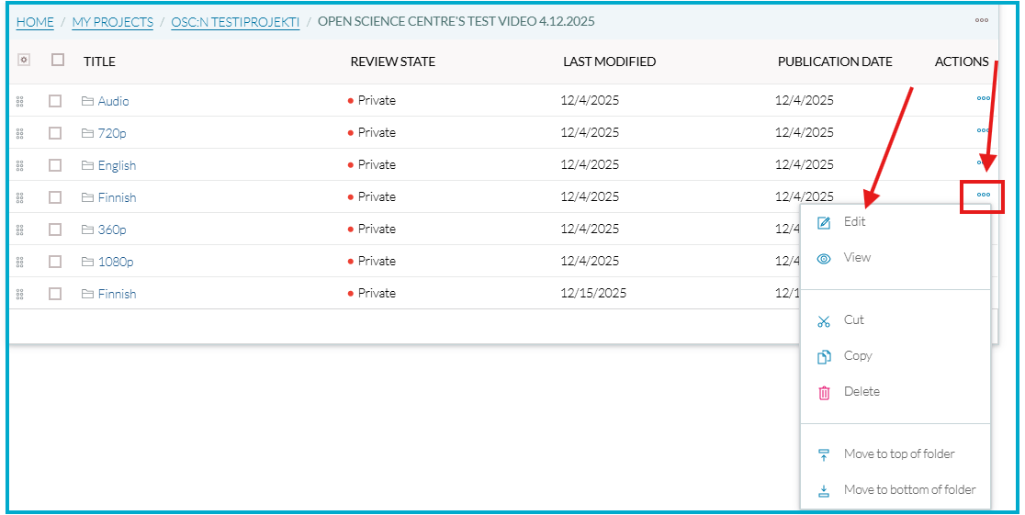Click the Move to bottom of folder icon

(824, 491)
